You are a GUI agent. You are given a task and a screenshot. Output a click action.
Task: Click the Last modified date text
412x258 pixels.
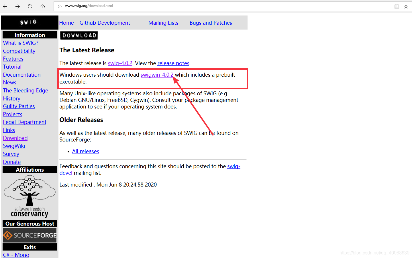point(108,185)
